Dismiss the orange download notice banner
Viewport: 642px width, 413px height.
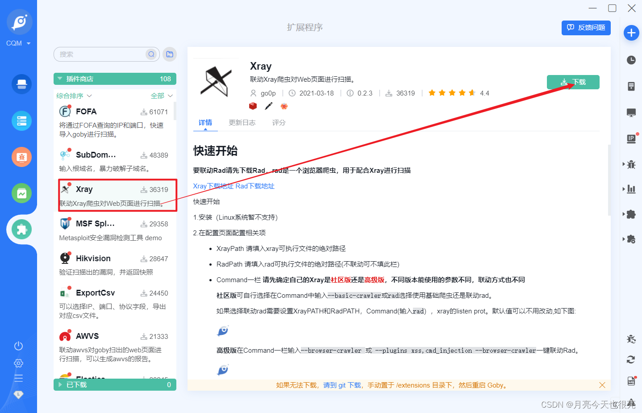[x=602, y=385]
